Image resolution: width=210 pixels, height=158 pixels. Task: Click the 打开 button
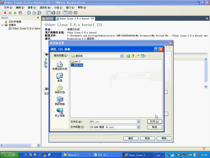click(x=154, y=121)
